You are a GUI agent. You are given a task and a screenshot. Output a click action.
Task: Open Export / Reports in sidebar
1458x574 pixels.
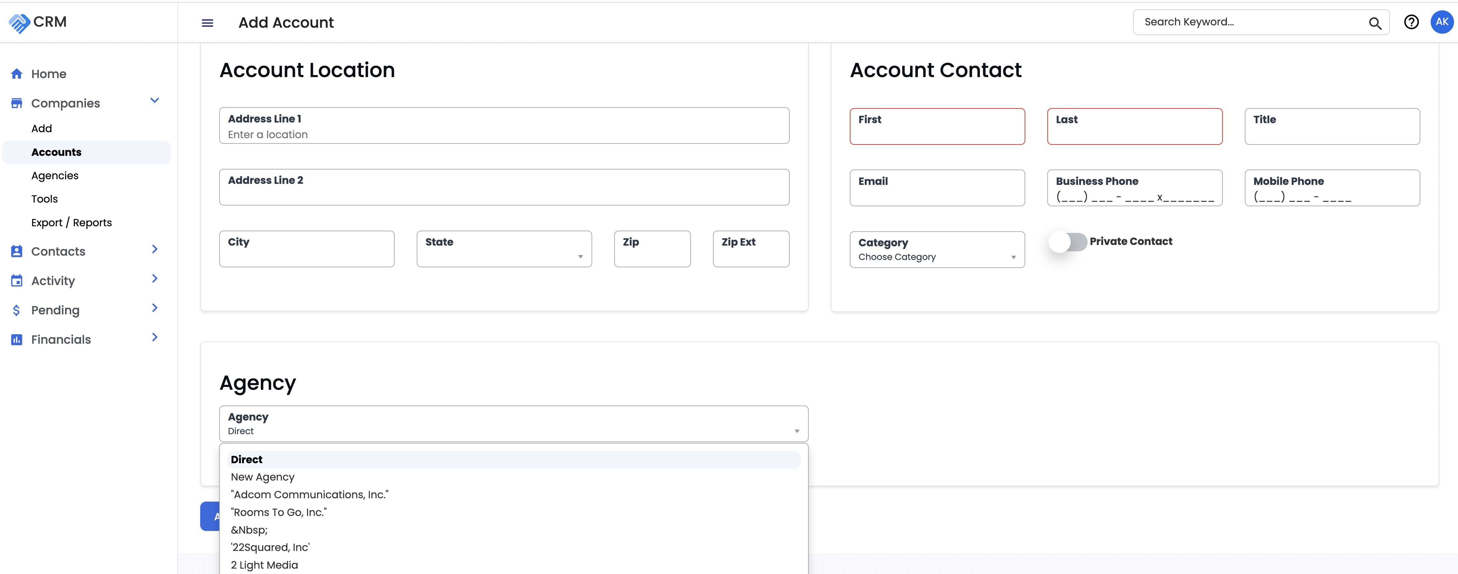point(71,223)
